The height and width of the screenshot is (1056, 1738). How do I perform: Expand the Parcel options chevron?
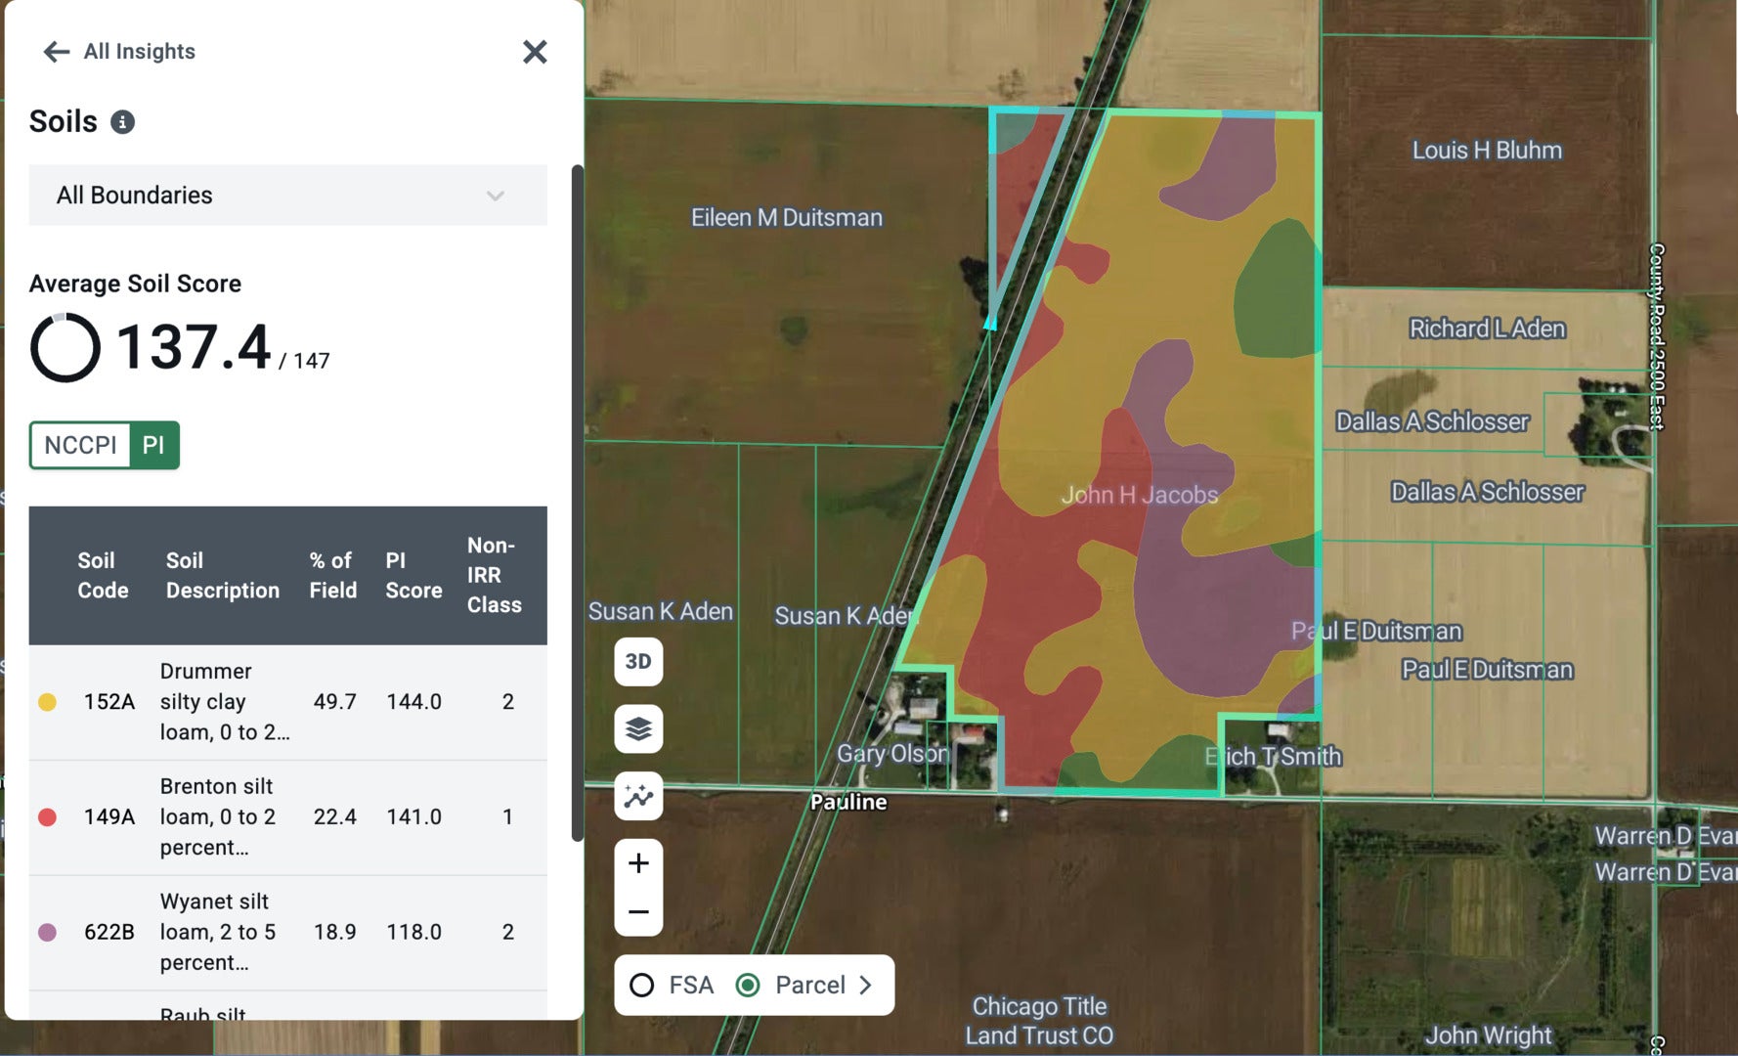click(x=865, y=986)
